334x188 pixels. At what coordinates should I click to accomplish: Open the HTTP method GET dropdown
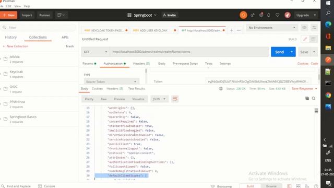tap(96, 52)
